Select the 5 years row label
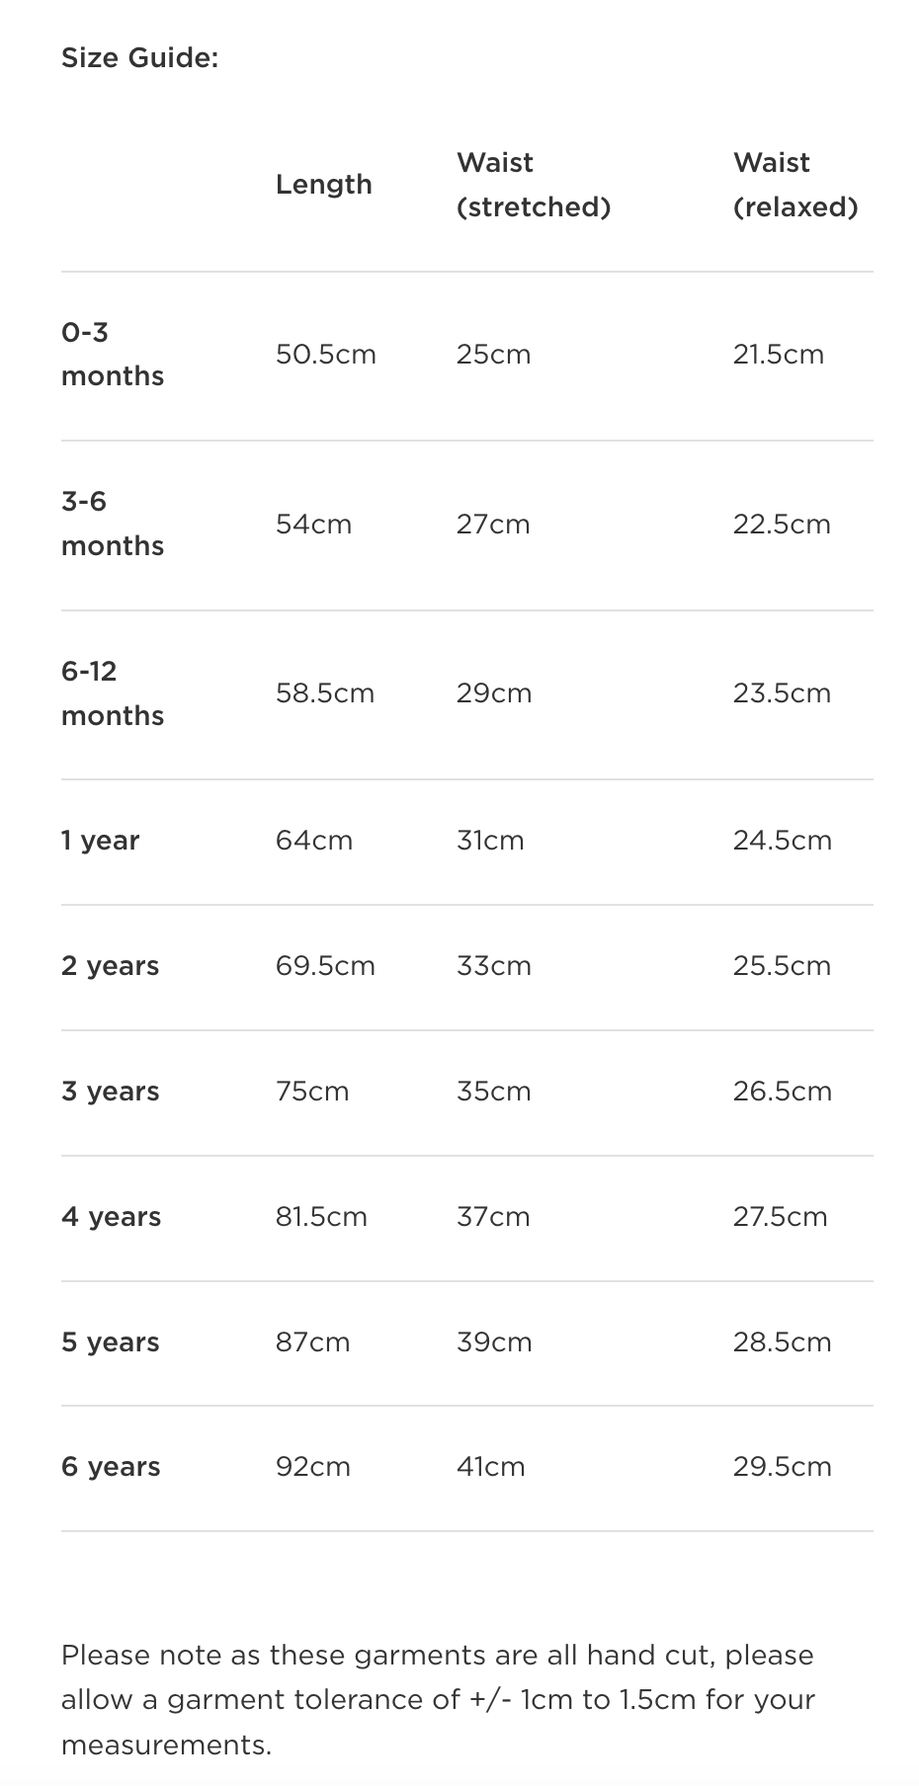 tap(110, 1342)
